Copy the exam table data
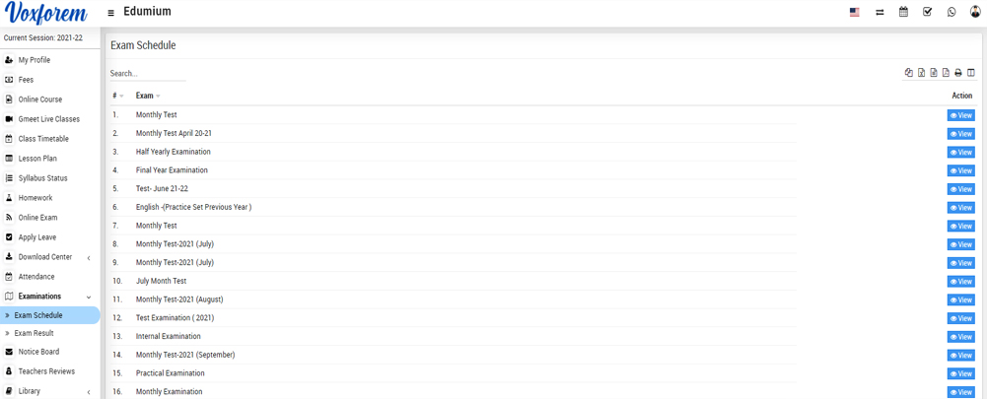 (909, 73)
